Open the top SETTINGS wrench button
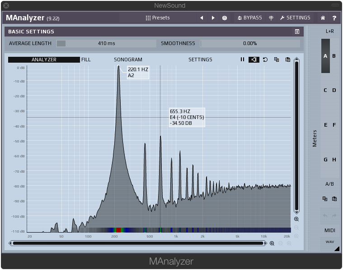 pyautogui.click(x=295, y=18)
